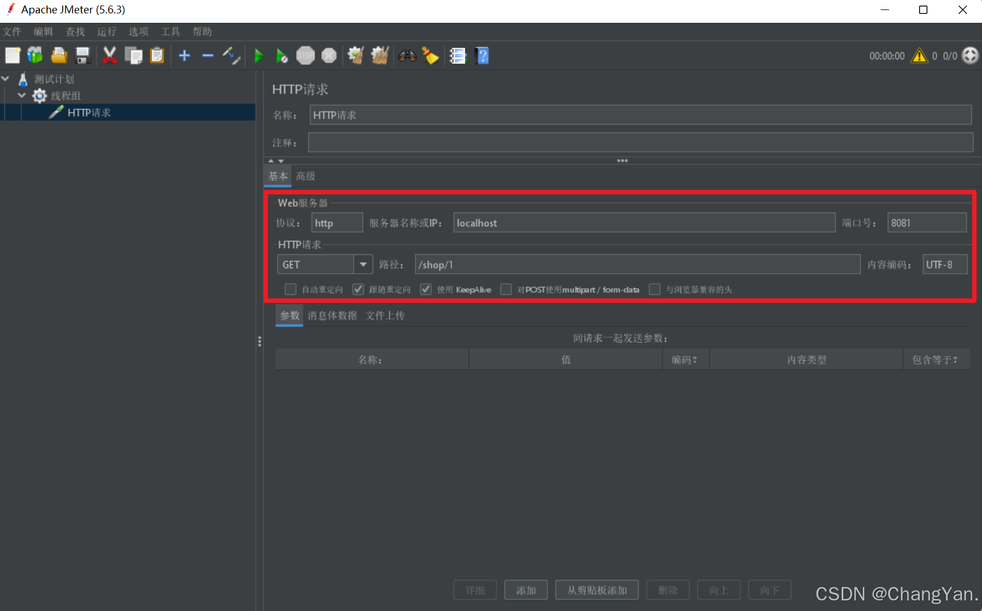Click the Cut scissors icon
The width and height of the screenshot is (982, 611).
[110, 56]
